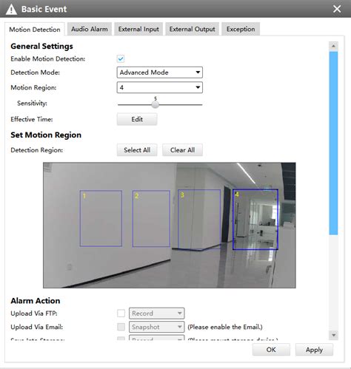351x369 pixels.
Task: Click the Apply button
Action: (x=314, y=350)
